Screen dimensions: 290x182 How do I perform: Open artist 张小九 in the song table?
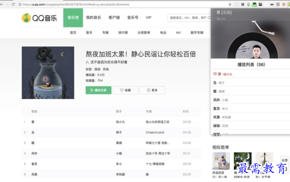(x=120, y=122)
